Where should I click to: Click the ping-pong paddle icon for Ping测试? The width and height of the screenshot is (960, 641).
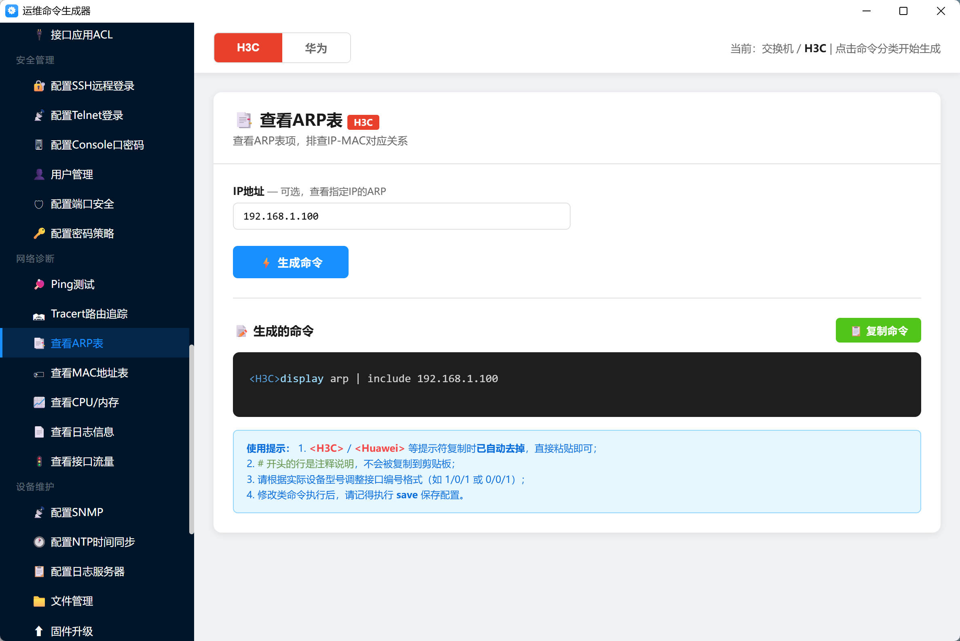pos(39,284)
